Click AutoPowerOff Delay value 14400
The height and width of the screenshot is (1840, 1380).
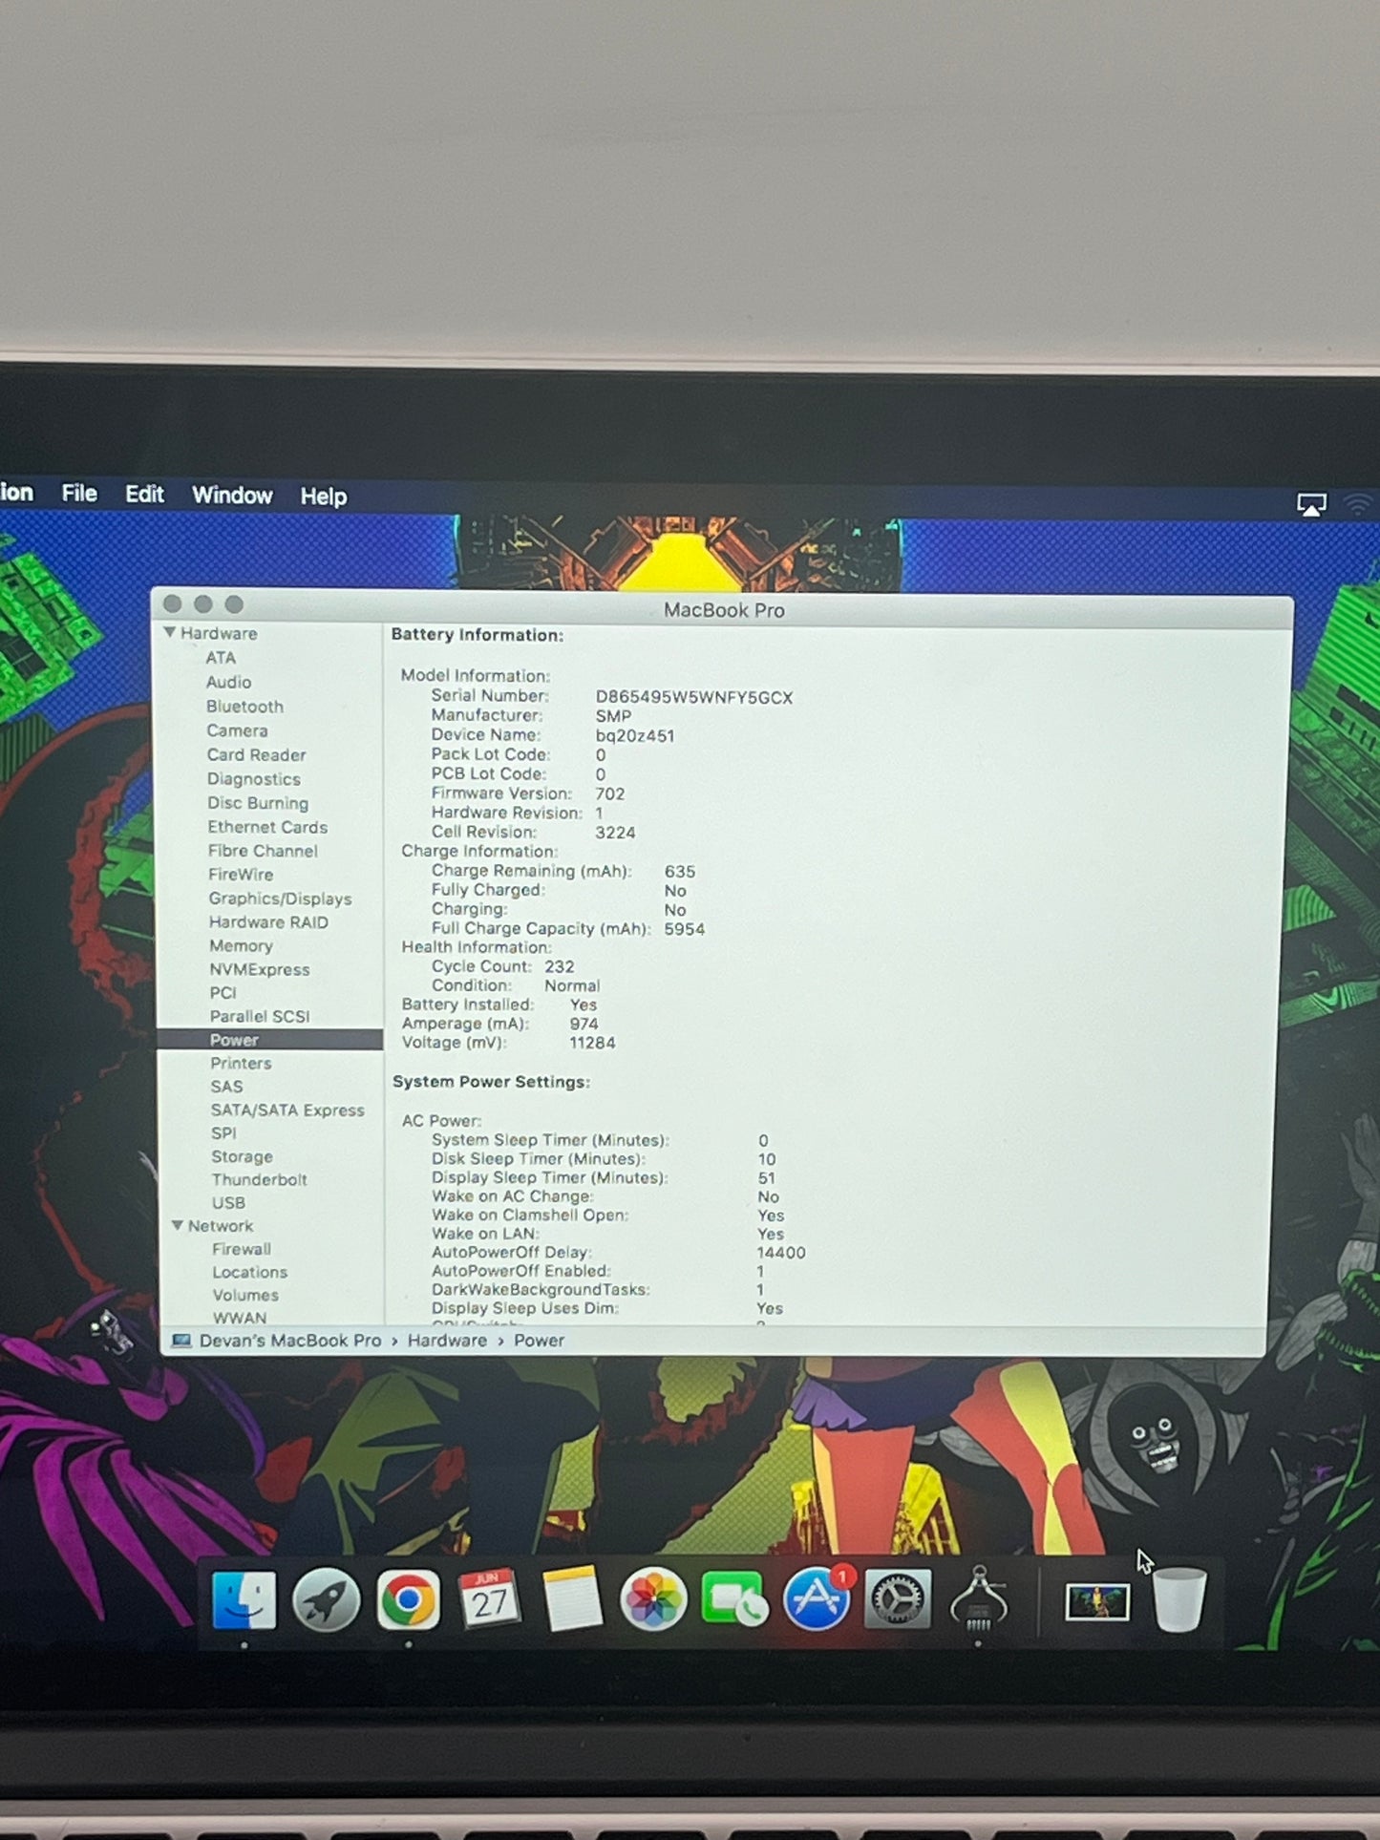click(781, 1253)
